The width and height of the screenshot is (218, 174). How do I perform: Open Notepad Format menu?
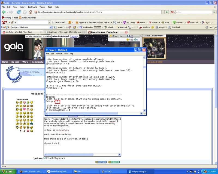[59, 54]
